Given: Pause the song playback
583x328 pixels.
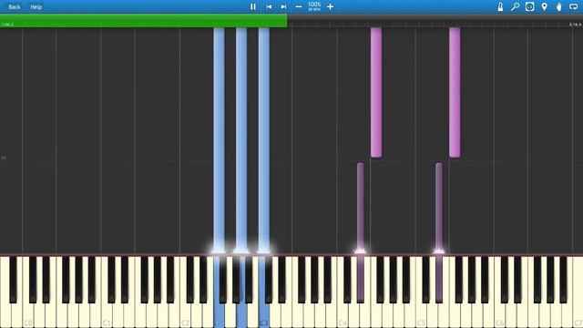Looking at the screenshot, I should (253, 6).
